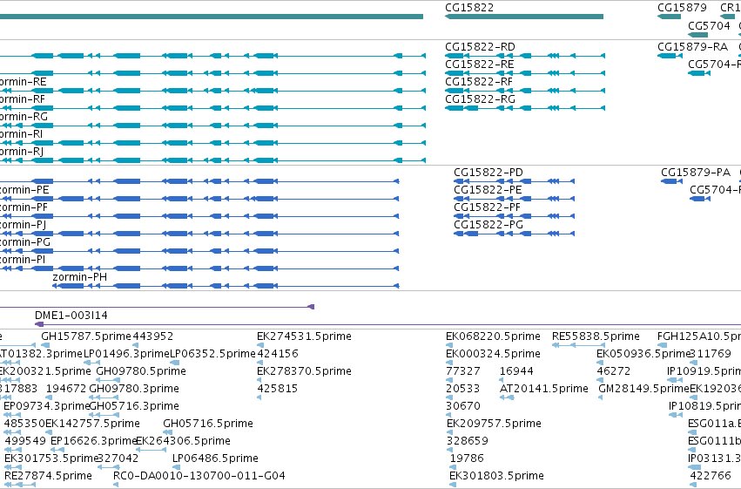The image size is (741, 489).
Task: Select the zormin-PI protein label
Action: point(23,260)
